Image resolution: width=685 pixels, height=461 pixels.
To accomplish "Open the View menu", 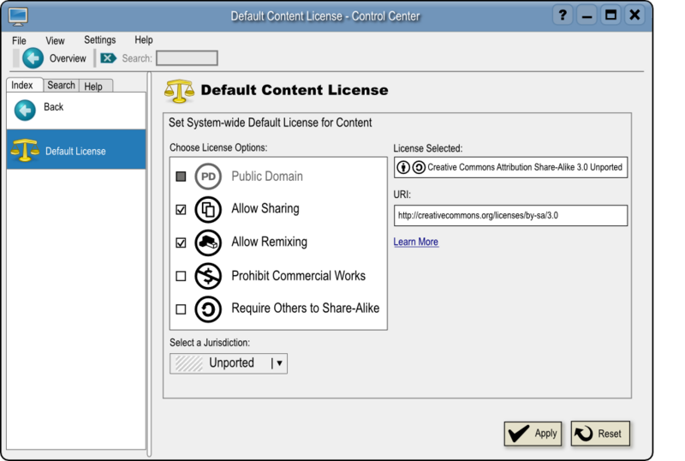I will [55, 40].
